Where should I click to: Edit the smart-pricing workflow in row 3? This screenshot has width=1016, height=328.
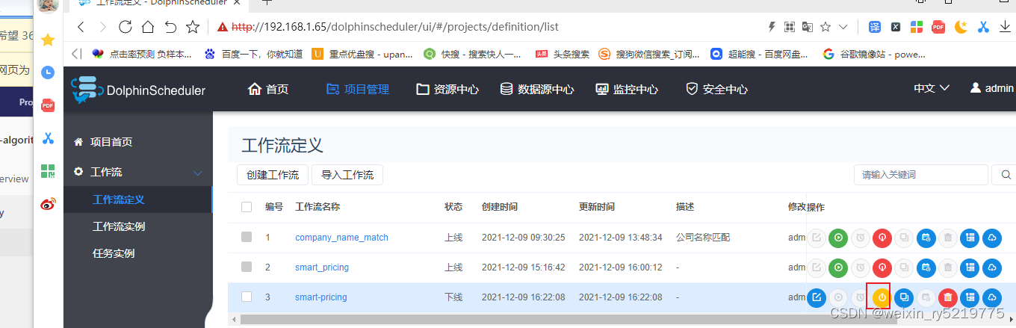[x=817, y=297]
